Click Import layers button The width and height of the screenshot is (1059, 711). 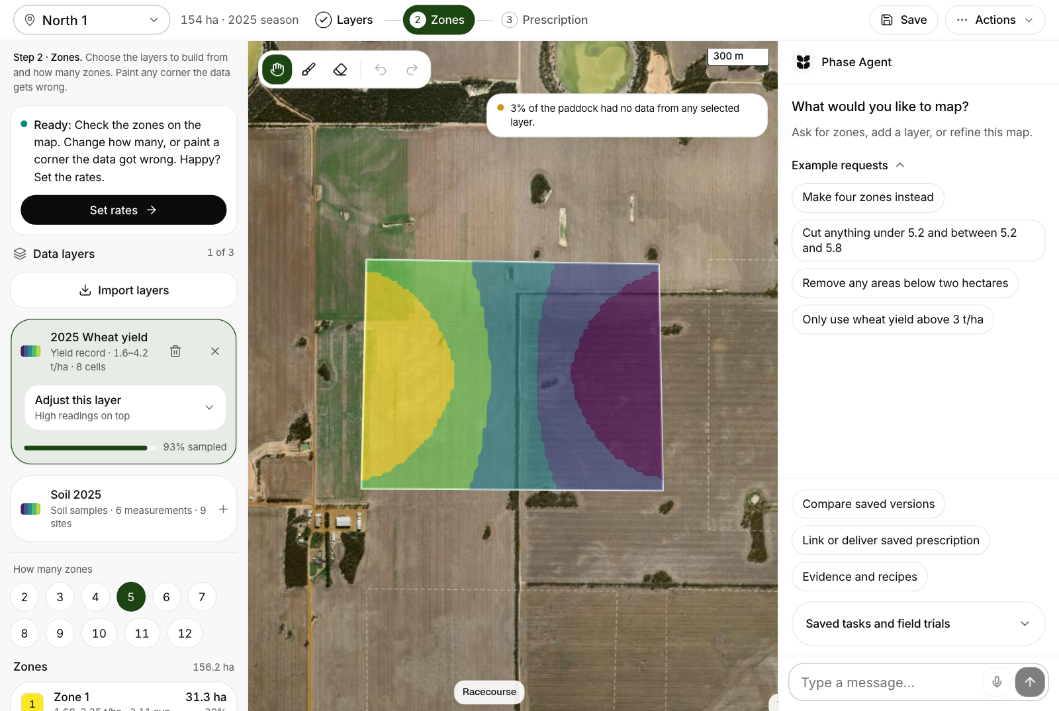click(x=124, y=290)
